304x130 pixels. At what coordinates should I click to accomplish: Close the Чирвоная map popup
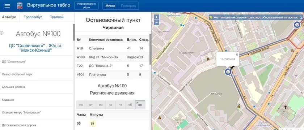pos(237,55)
